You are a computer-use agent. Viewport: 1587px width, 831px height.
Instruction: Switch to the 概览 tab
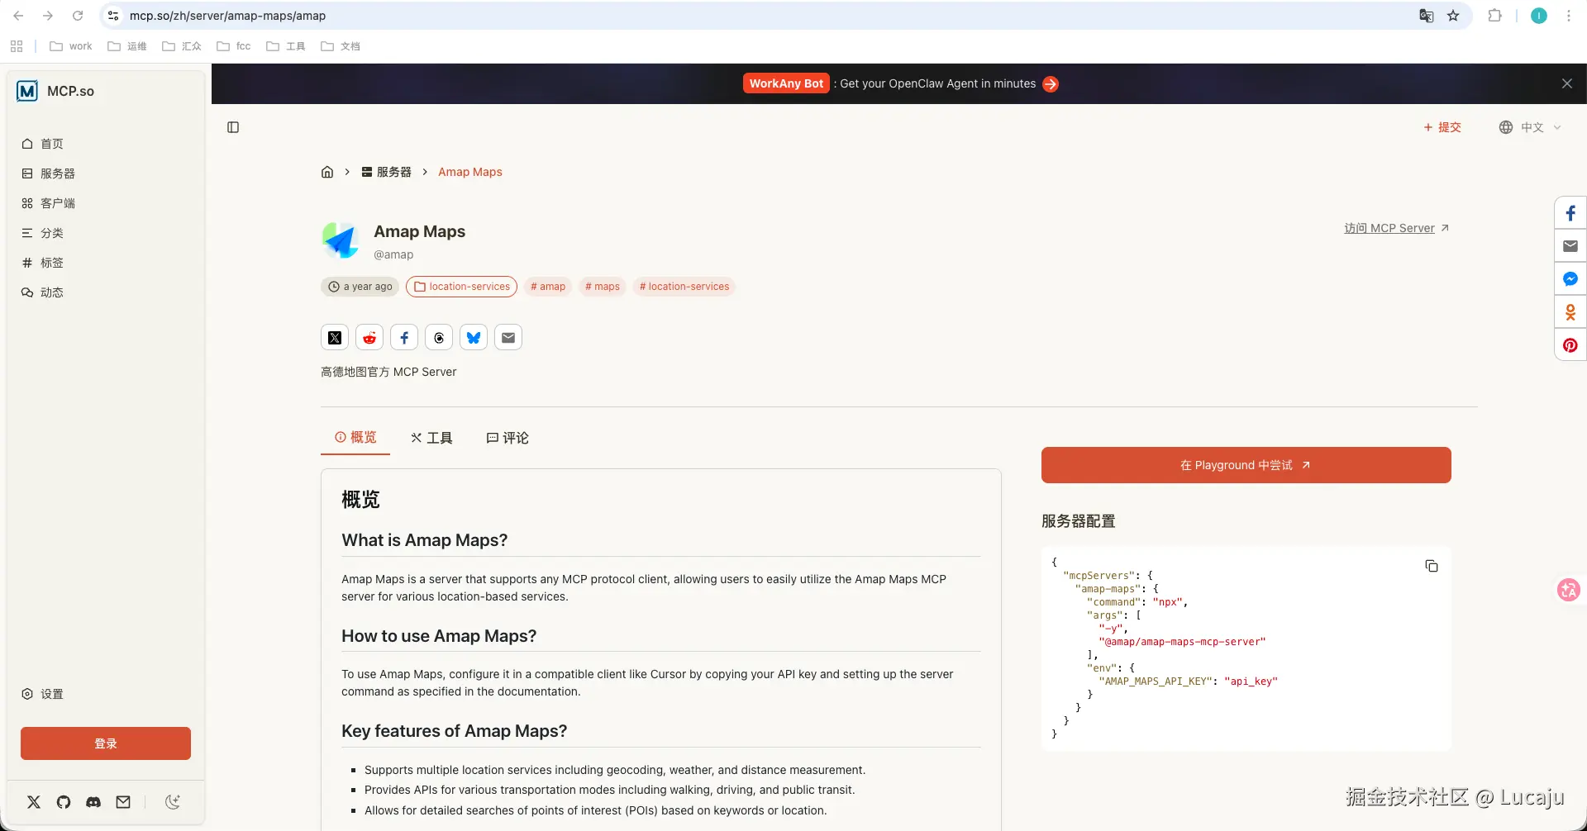point(355,437)
